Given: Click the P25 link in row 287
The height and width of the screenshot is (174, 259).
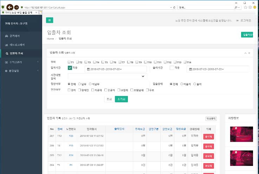Looking at the screenshot, I should [x=71, y=136].
